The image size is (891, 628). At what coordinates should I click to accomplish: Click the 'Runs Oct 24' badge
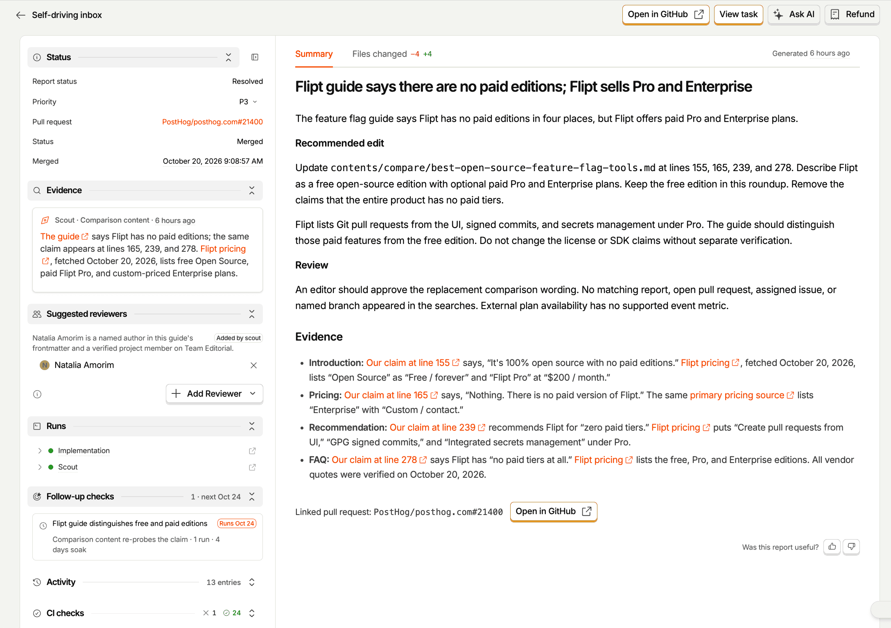click(237, 524)
